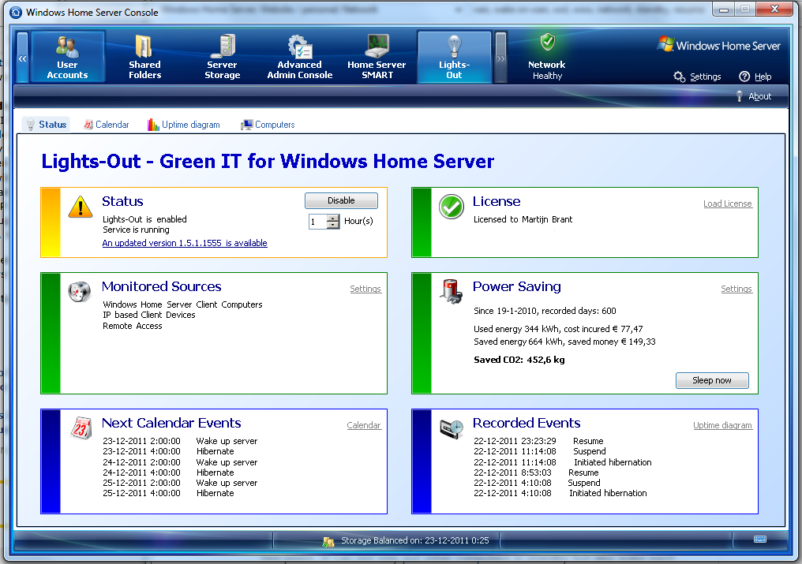The height and width of the screenshot is (564, 802).
Task: Click the "Saved energy 664 kWh" line
Action: point(564,342)
